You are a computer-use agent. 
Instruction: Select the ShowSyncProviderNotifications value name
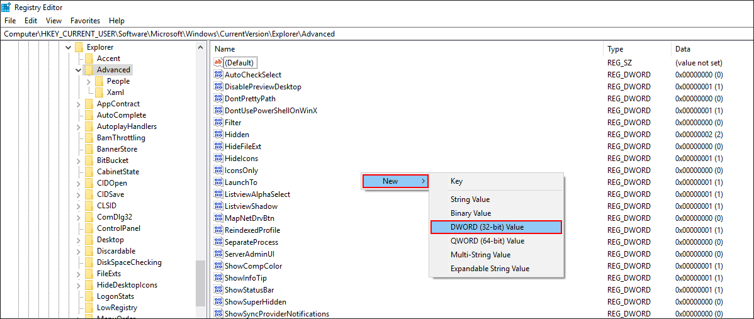tap(277, 314)
